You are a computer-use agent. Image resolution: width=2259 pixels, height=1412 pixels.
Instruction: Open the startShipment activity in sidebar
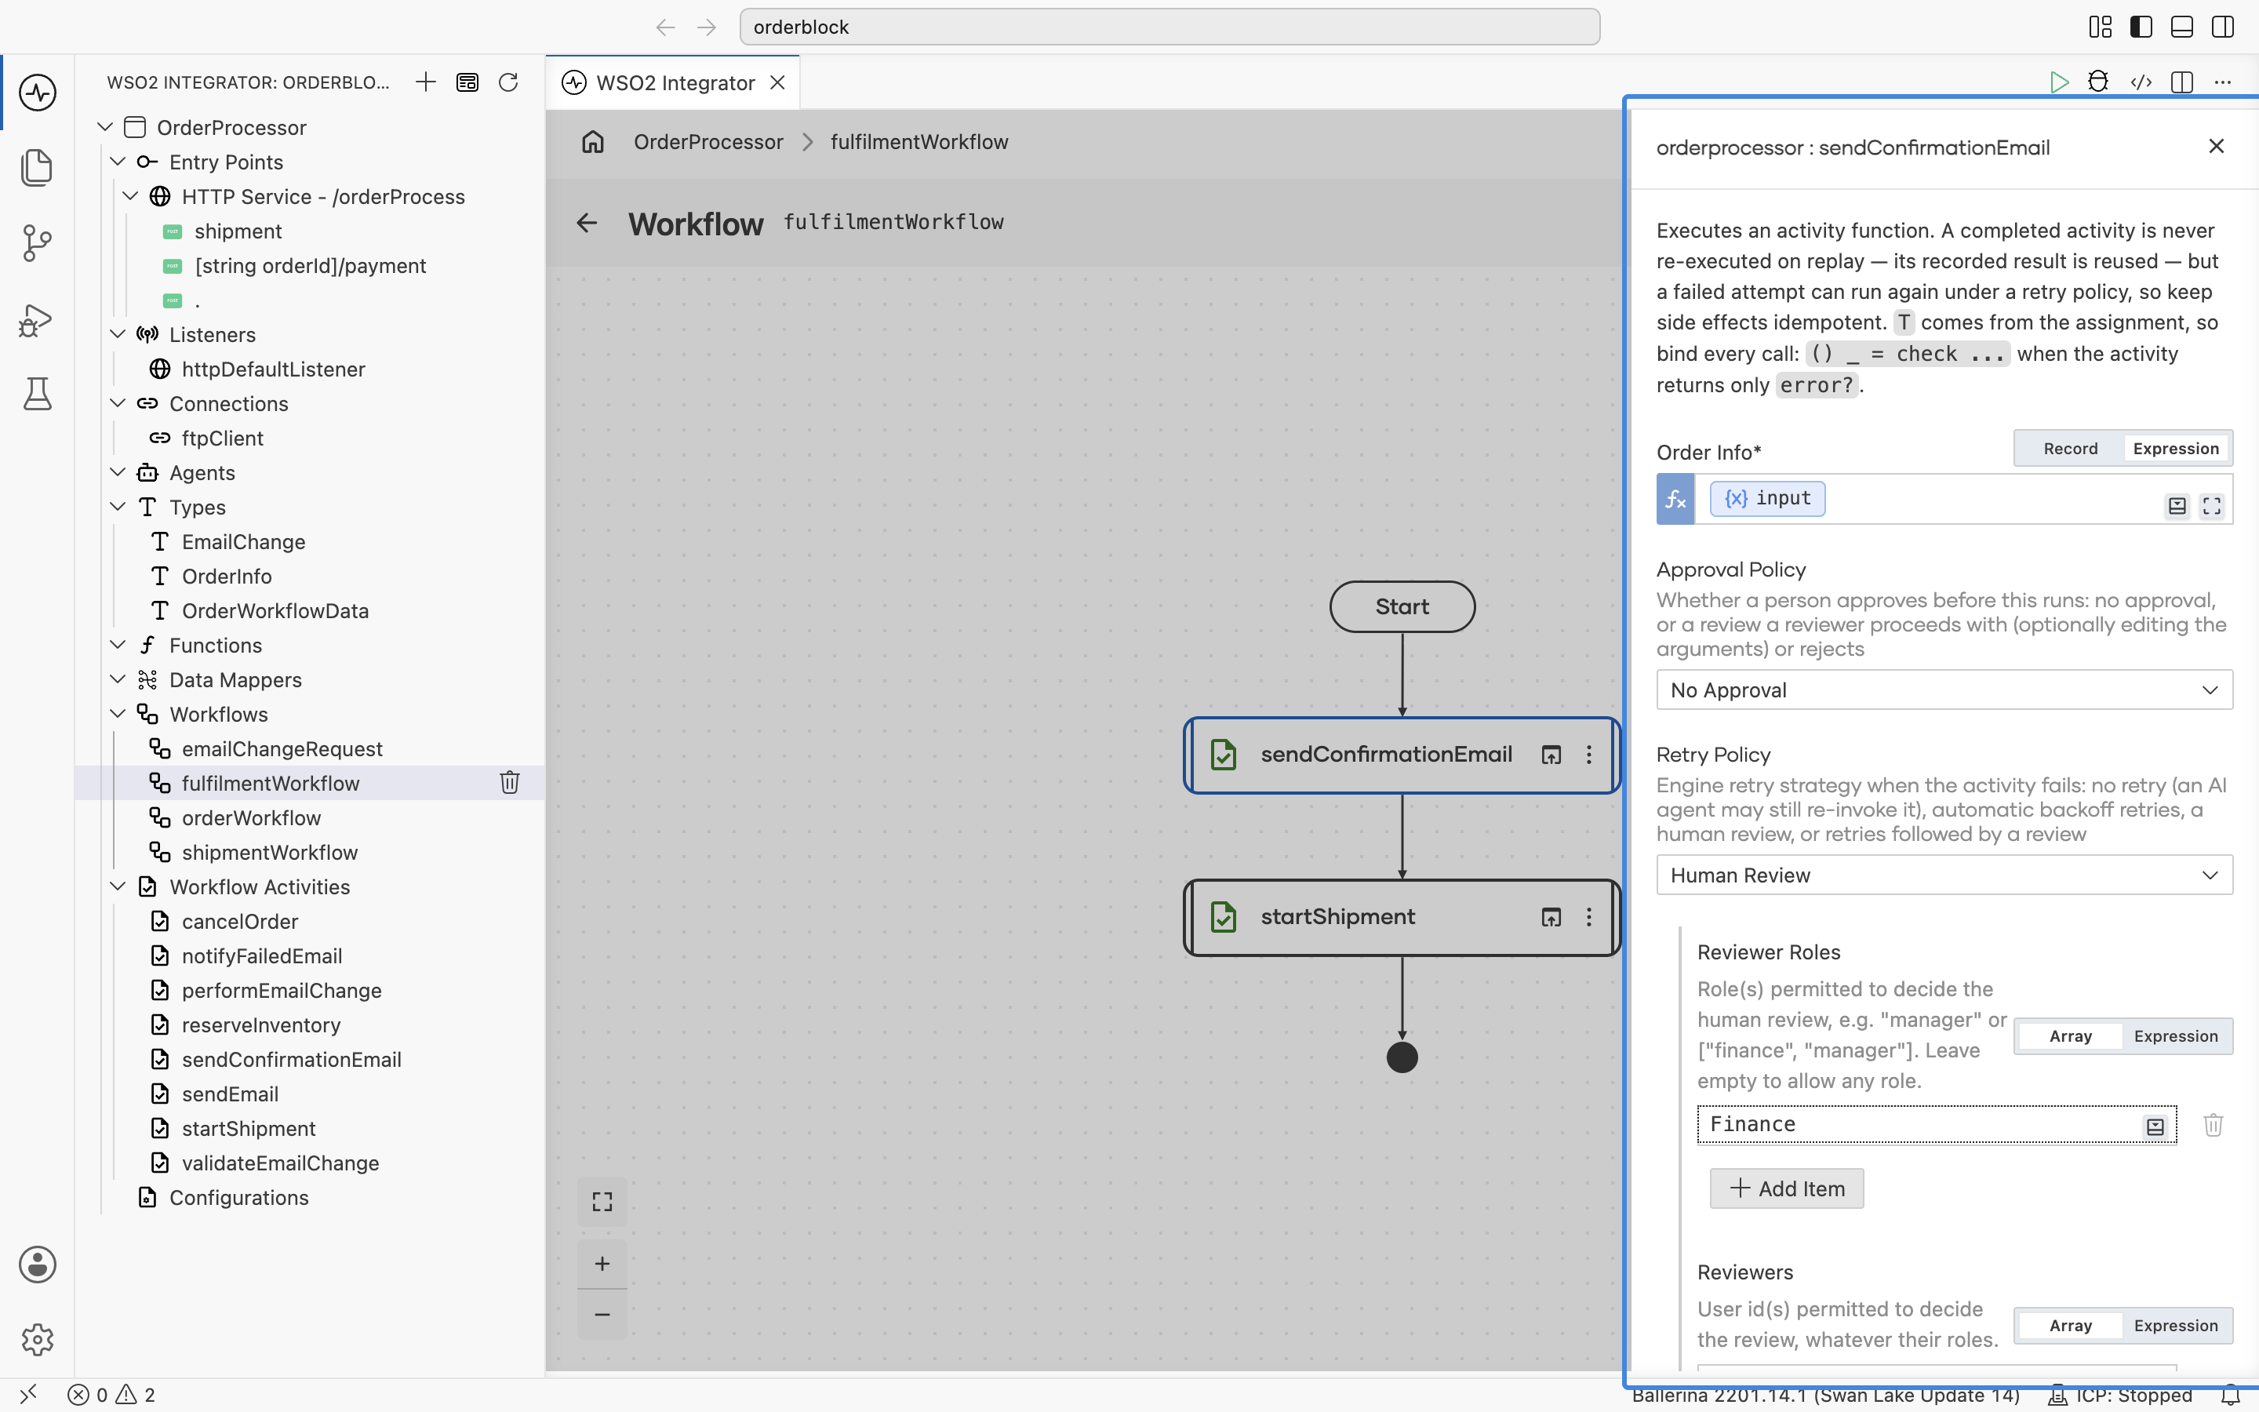pos(249,1128)
